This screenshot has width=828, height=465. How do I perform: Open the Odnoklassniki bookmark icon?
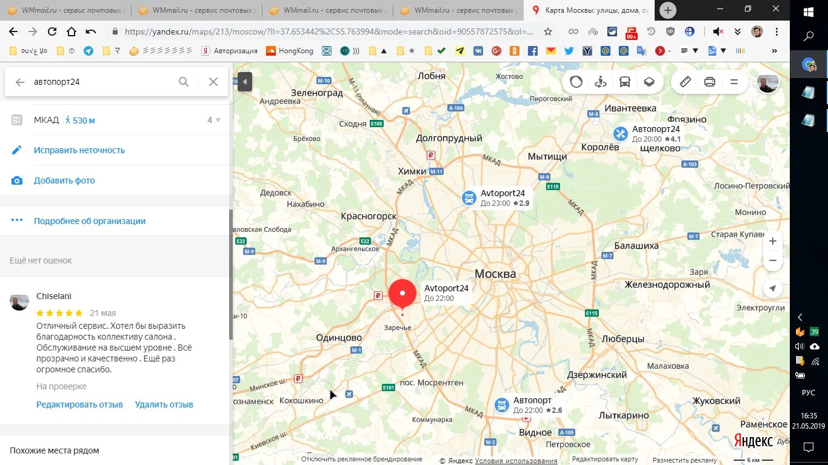point(514,51)
